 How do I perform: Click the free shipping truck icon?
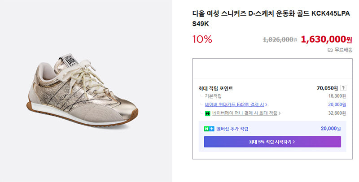click(x=330, y=50)
